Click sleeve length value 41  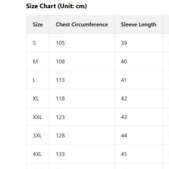tap(124, 80)
